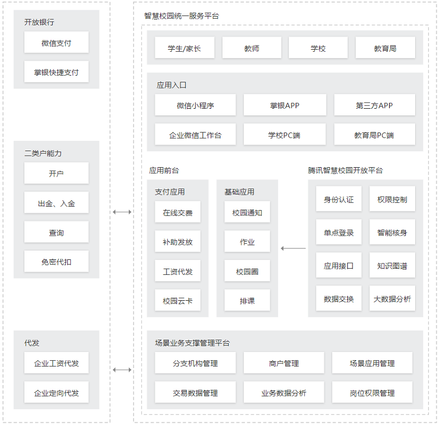Click the 基础应用 heading
Image resolution: width=440 pixels, height=426 pixels.
point(239,192)
